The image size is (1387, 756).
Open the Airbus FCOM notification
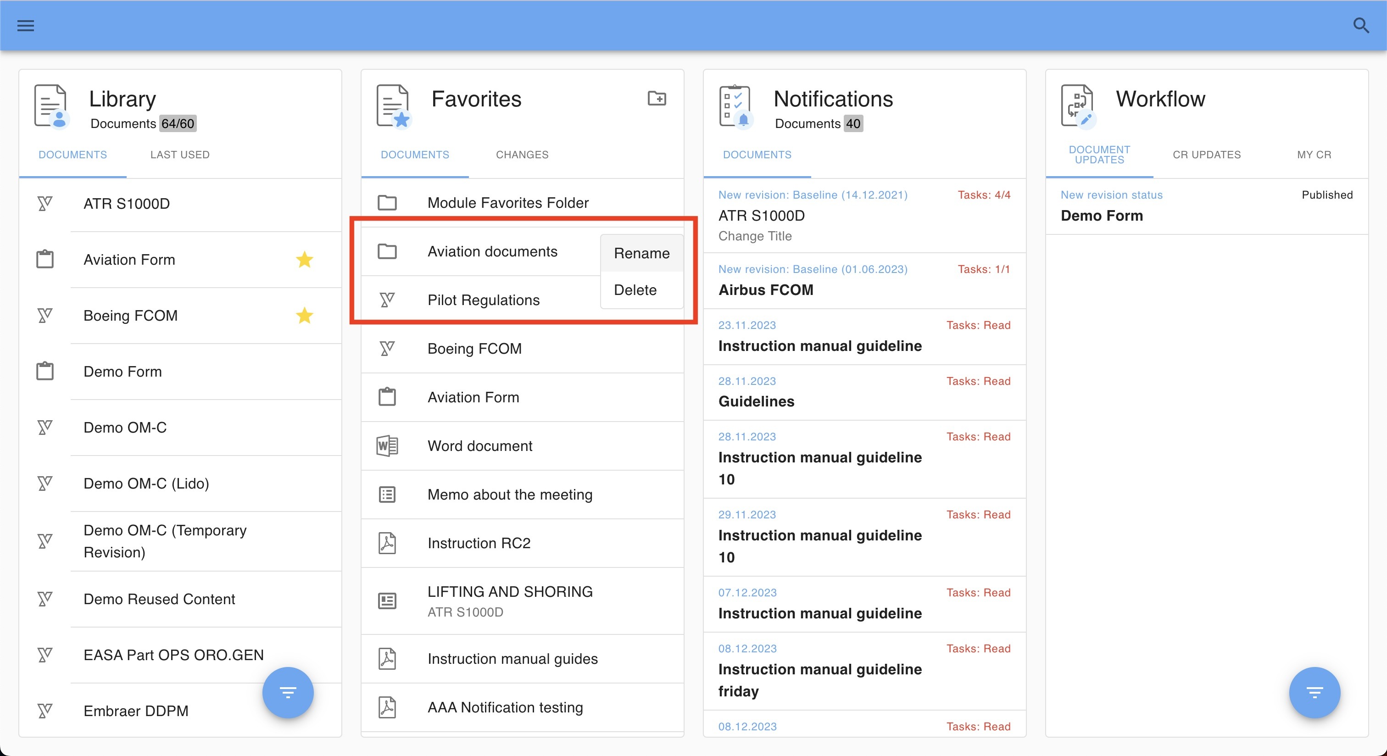tap(765, 289)
